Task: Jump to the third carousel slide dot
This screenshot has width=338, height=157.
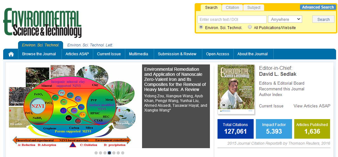Action: [105, 153]
